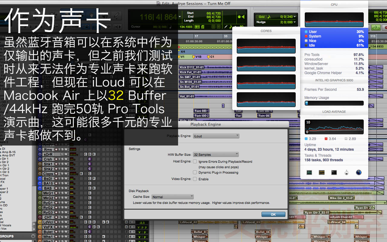
Task: Click the BsDl track name button
Action: click(48, 178)
